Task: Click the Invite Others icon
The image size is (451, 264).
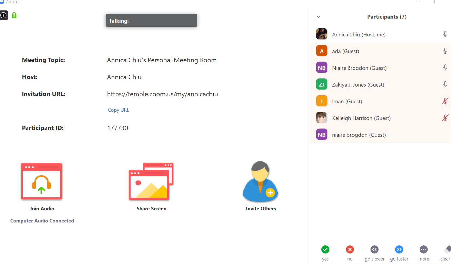Action: pyautogui.click(x=260, y=181)
